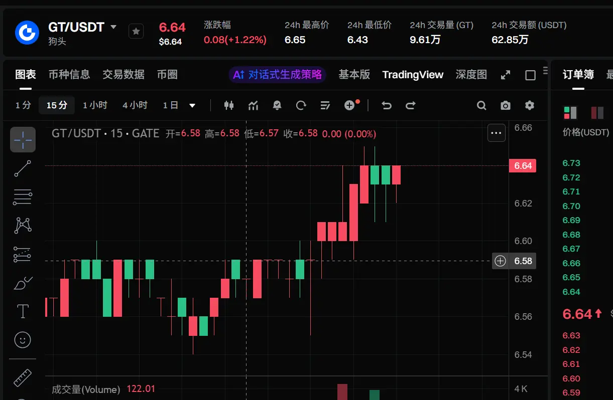
Task: Take a chart snapshot with camera icon
Action: coord(506,105)
